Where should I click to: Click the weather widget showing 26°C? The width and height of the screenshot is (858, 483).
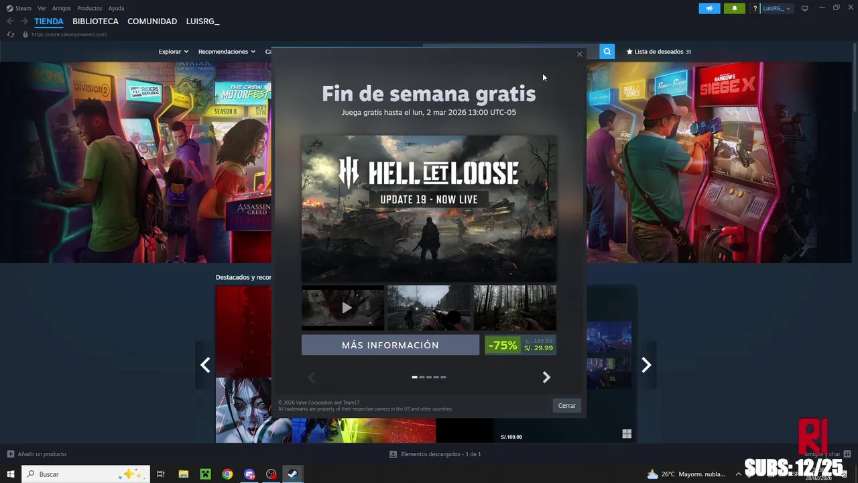(x=686, y=474)
